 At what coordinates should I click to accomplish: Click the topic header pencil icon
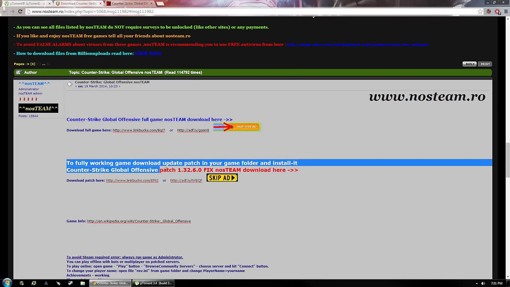click(x=19, y=72)
